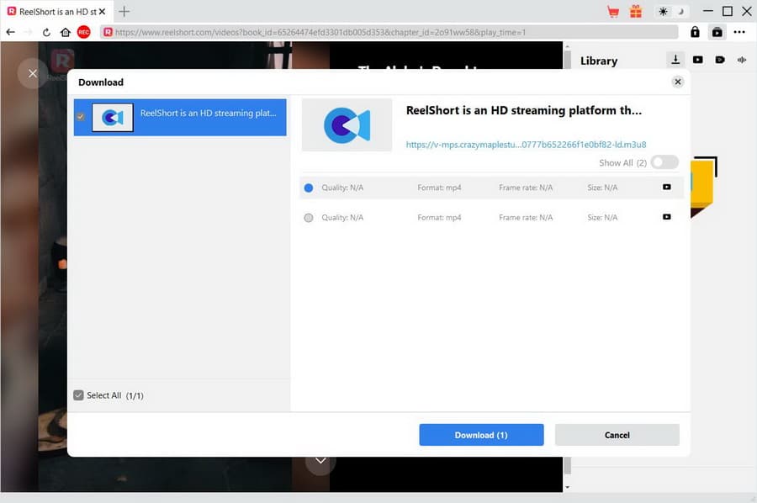Open Library downloads tab icon

click(675, 60)
